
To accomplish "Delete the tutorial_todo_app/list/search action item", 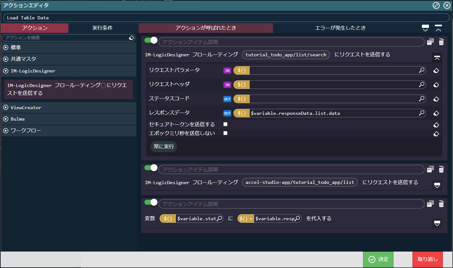I will point(441,42).
